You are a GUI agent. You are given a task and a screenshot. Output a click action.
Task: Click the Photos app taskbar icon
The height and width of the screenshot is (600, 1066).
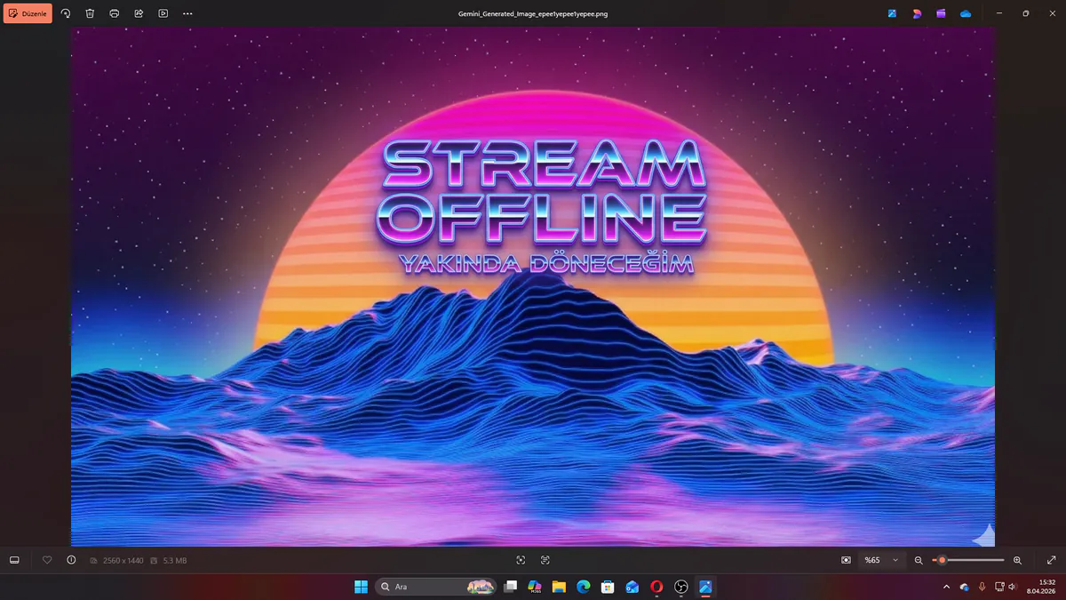point(705,587)
